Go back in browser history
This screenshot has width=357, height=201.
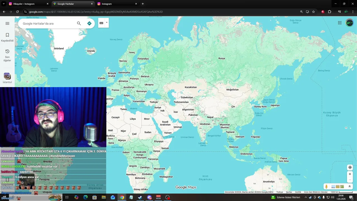pos(4,12)
